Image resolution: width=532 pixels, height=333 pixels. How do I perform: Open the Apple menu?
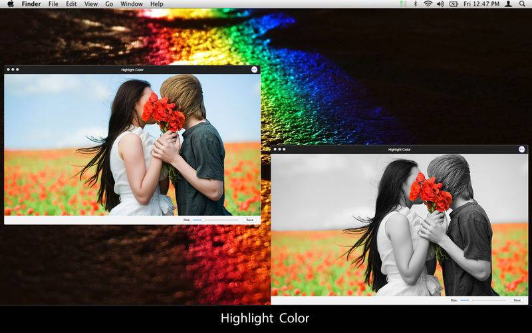click(x=11, y=4)
